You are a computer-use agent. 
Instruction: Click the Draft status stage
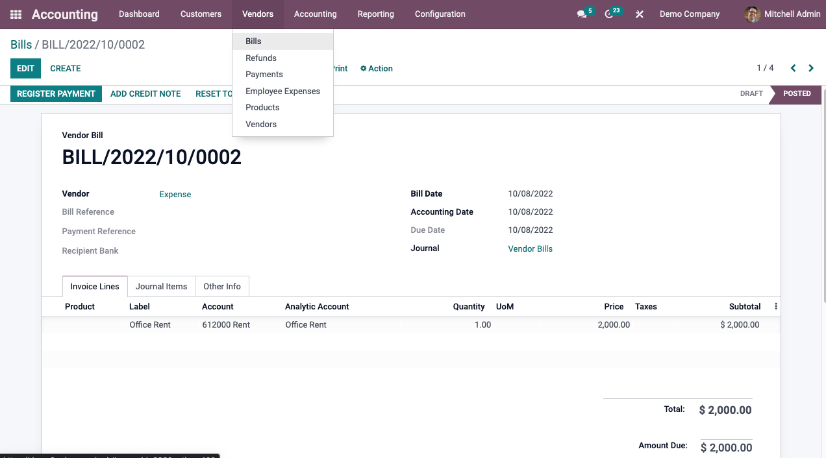[x=751, y=94]
